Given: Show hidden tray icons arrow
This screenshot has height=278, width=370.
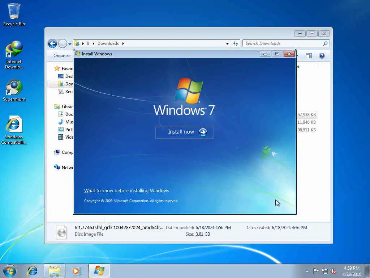Looking at the screenshot, I should click(x=307, y=271).
